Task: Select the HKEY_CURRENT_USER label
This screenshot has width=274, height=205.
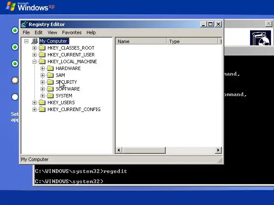Action: tap(71, 55)
